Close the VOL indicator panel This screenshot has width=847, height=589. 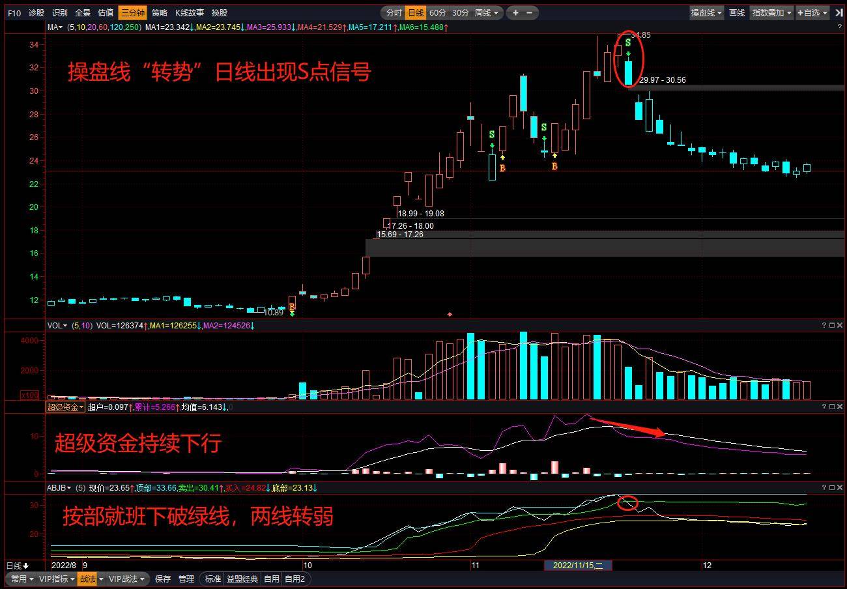coord(840,325)
